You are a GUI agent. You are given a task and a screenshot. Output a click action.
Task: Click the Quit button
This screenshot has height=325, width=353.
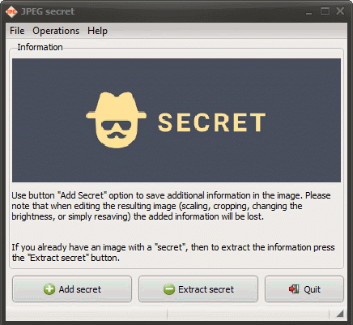coord(304,289)
